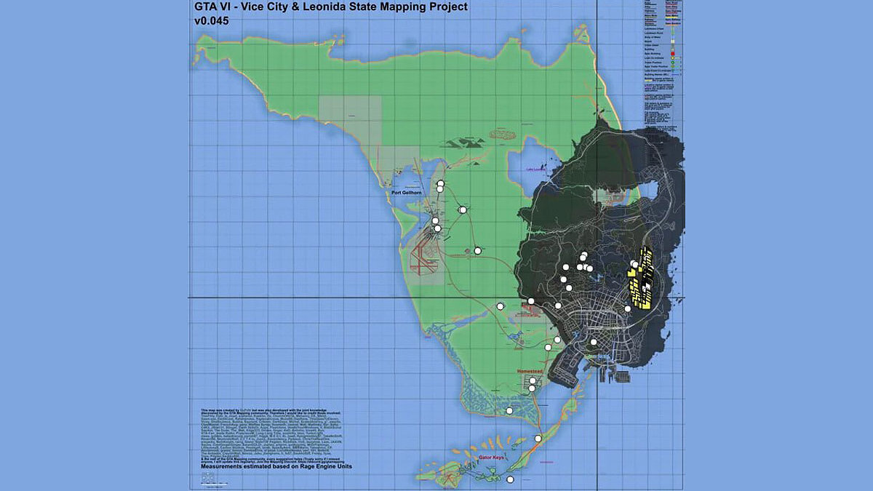Click the map title heading text
This screenshot has height=491, width=873.
pyautogui.click(x=331, y=7)
